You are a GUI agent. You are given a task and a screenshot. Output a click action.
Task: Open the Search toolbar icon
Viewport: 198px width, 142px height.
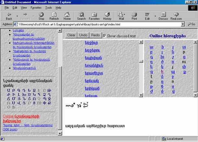click(x=81, y=14)
